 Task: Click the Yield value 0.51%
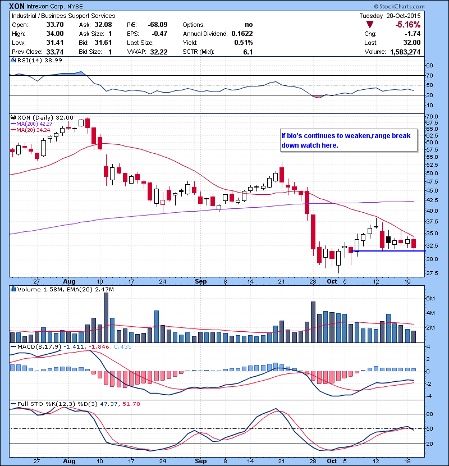(x=244, y=43)
